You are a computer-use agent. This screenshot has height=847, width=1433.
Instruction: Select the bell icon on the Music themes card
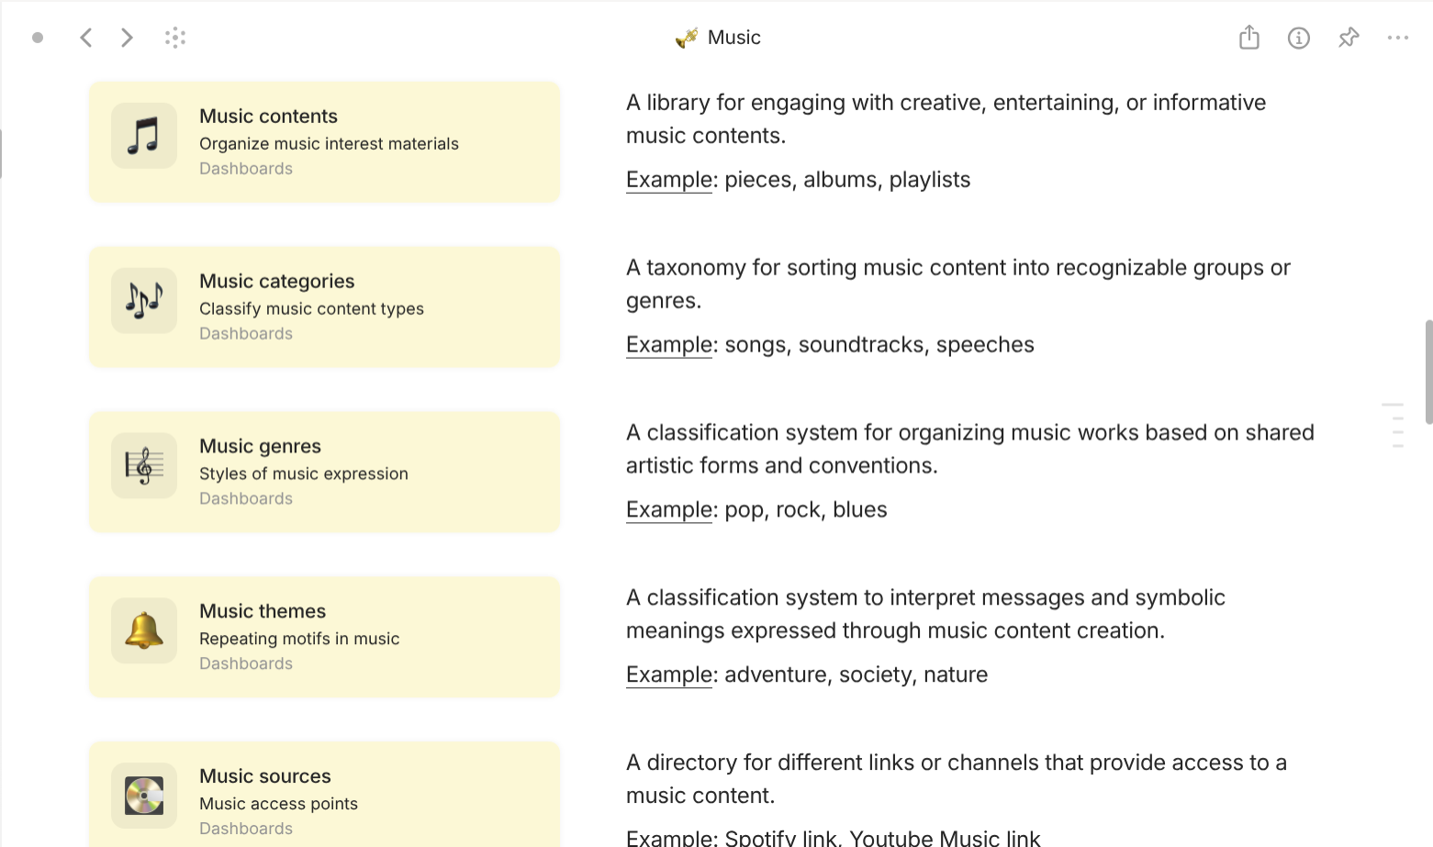coord(143,630)
